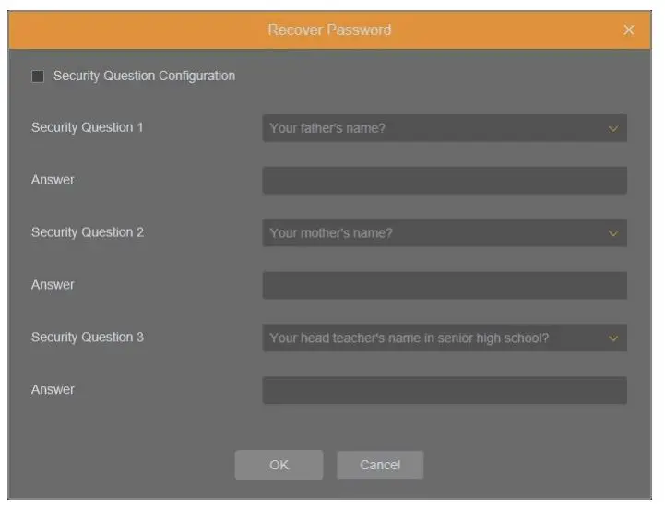Expand the head teacher's name question dropdown
This screenshot has width=665, height=510.
coord(433,338)
